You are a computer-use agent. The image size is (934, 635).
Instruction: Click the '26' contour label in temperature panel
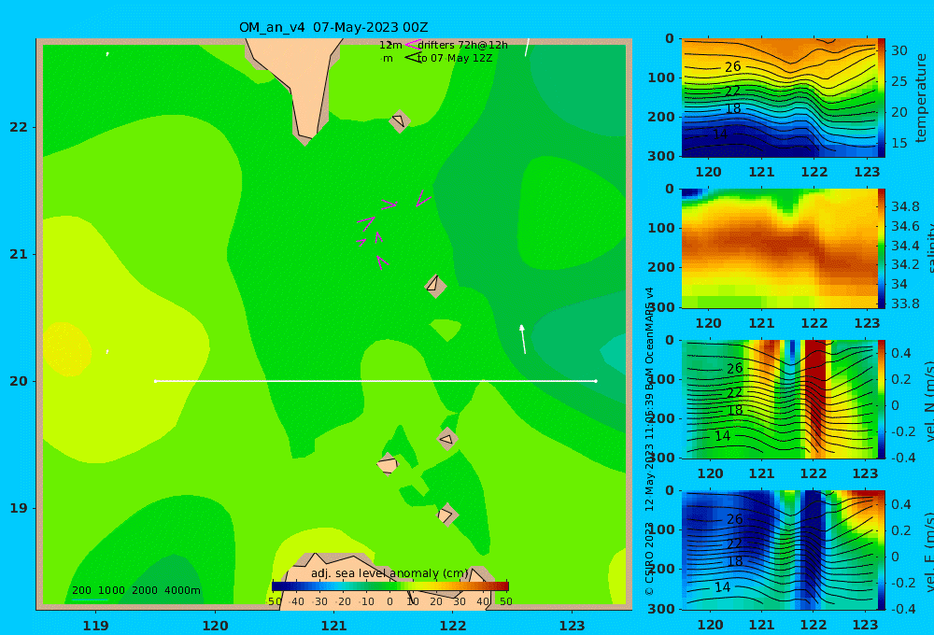[x=732, y=66]
